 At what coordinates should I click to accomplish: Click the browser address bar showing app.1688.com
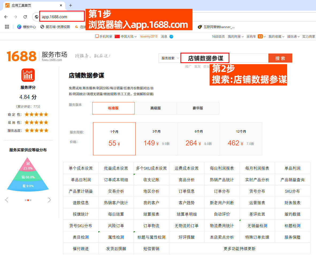coord(62,17)
